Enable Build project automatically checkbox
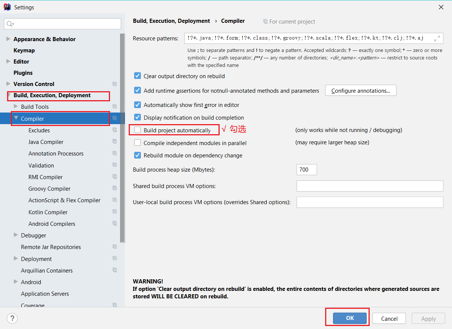The width and height of the screenshot is (452, 329). click(x=137, y=130)
